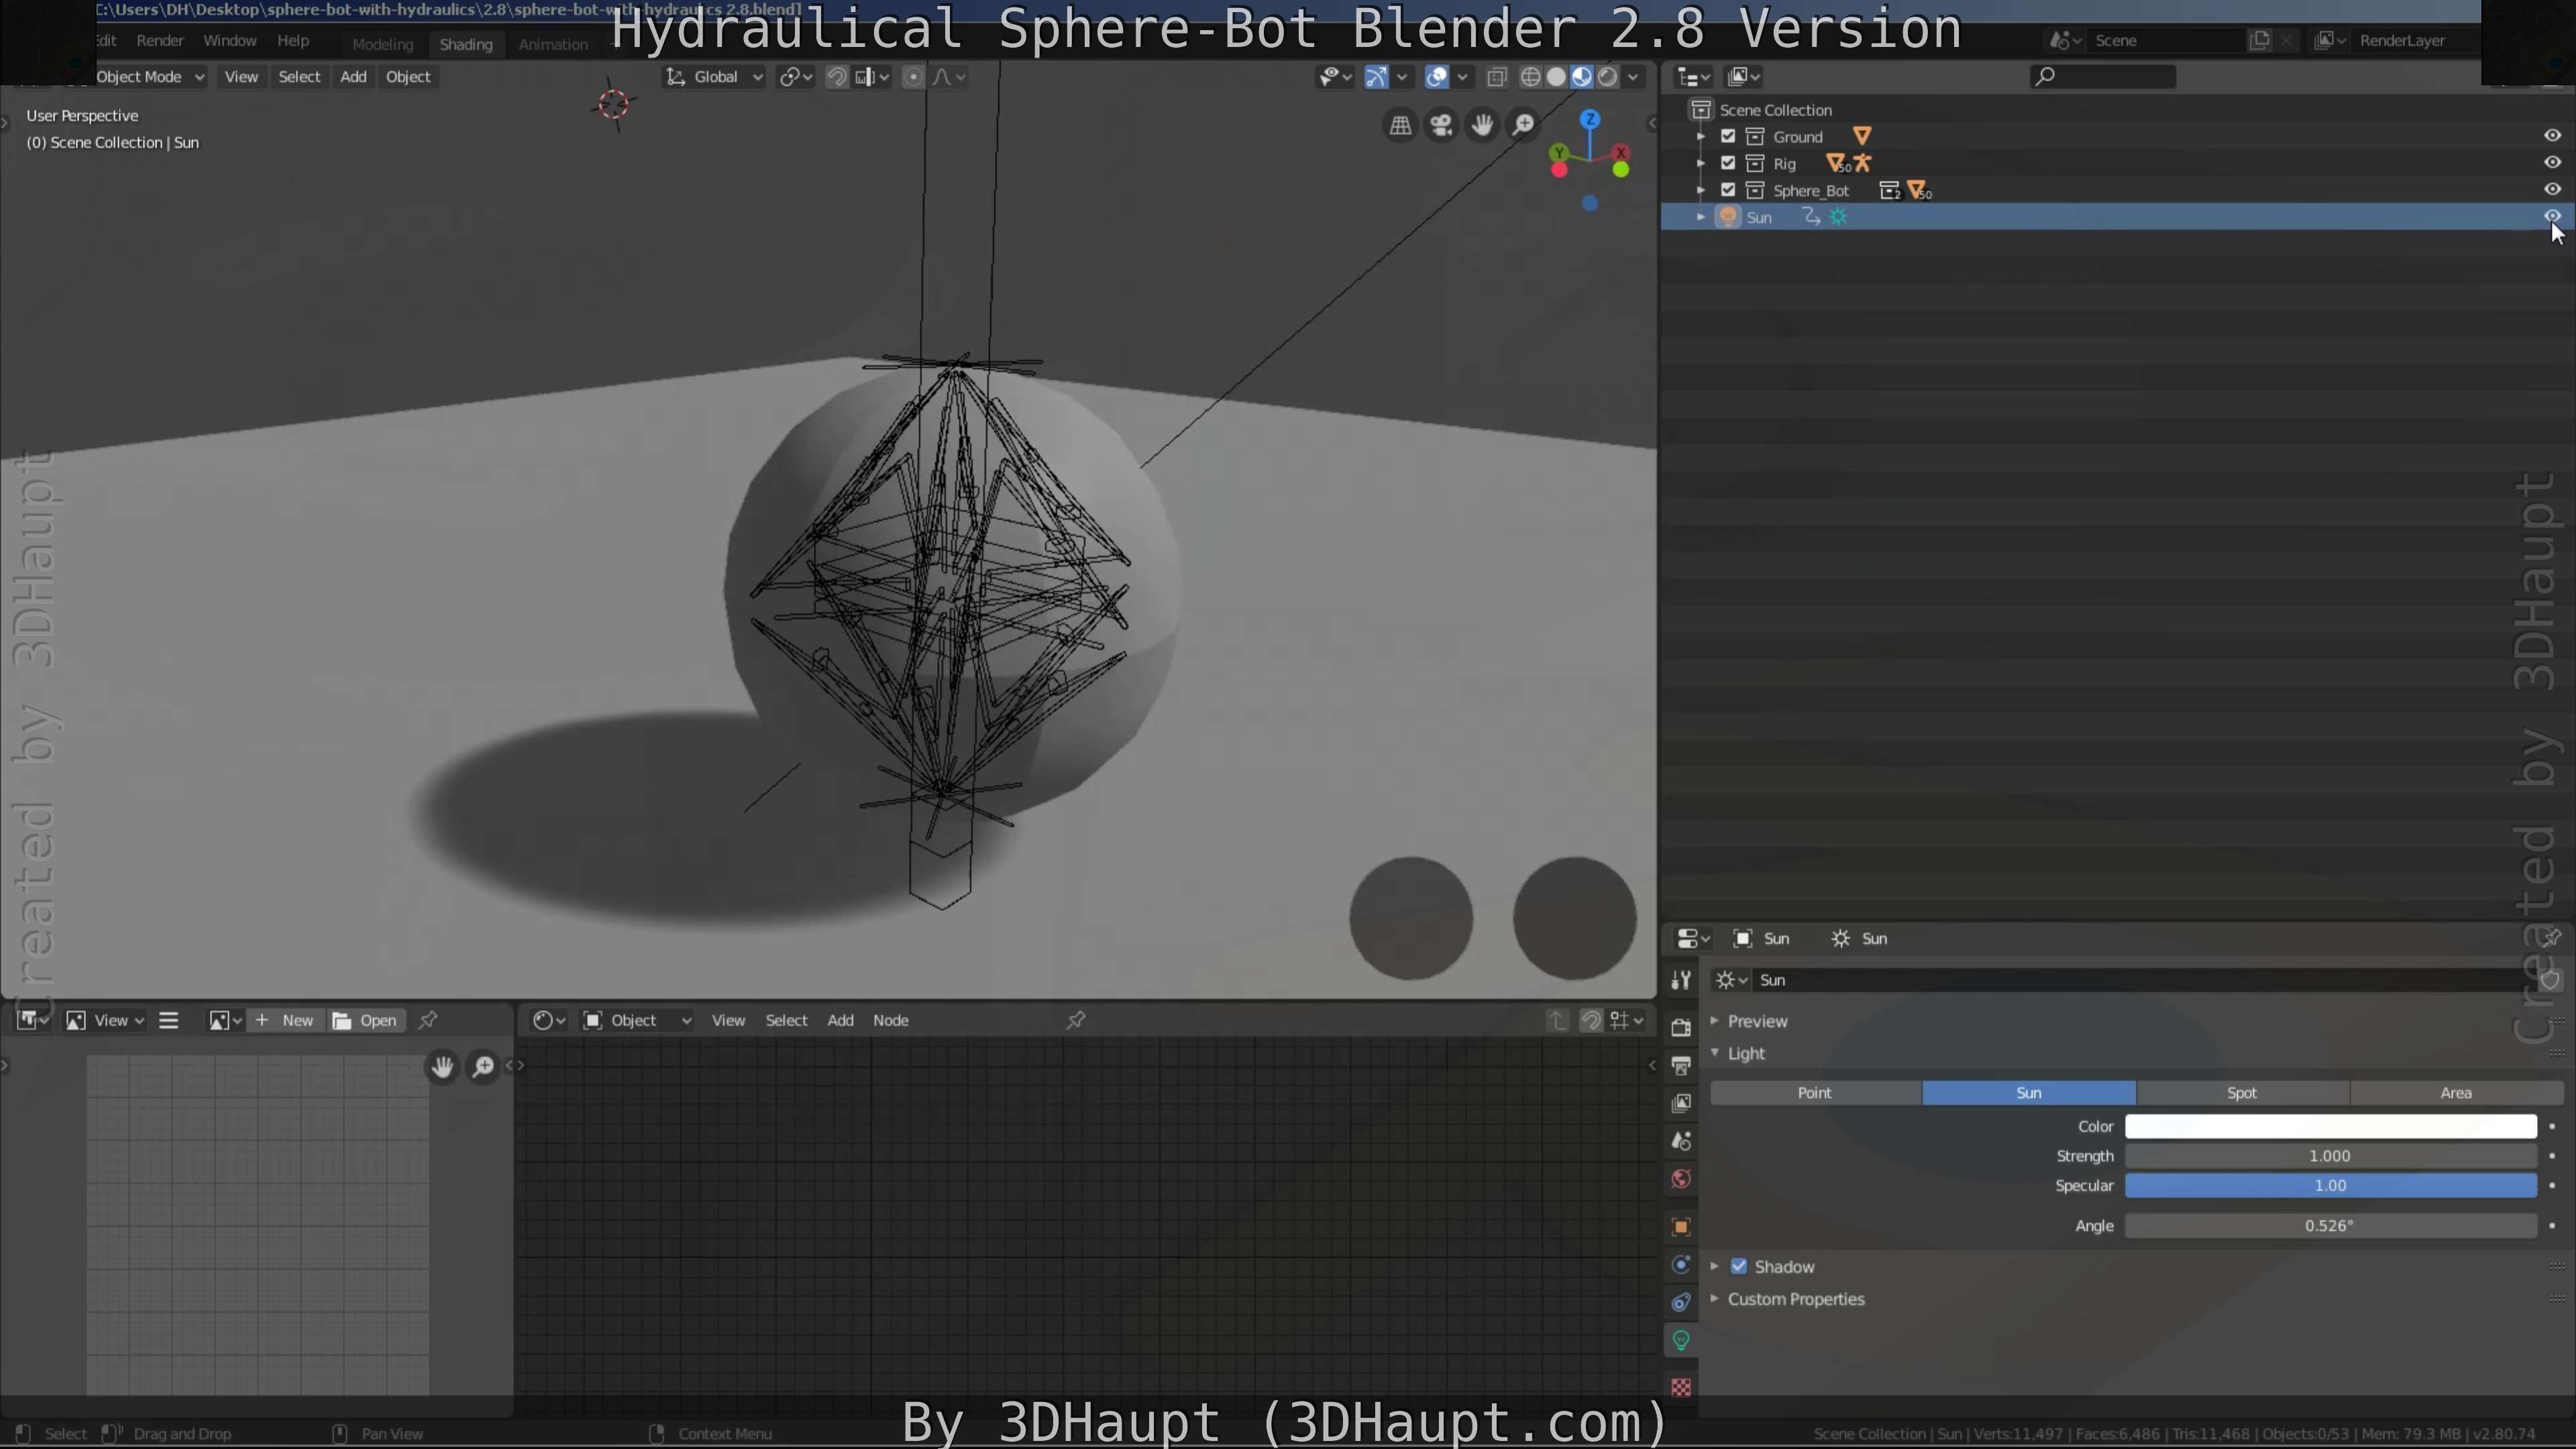Uncheck the Rig collection checkbox

tap(1728, 163)
